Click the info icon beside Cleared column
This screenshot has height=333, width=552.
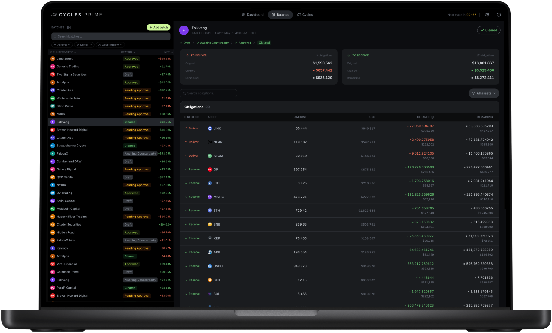pos(432,117)
